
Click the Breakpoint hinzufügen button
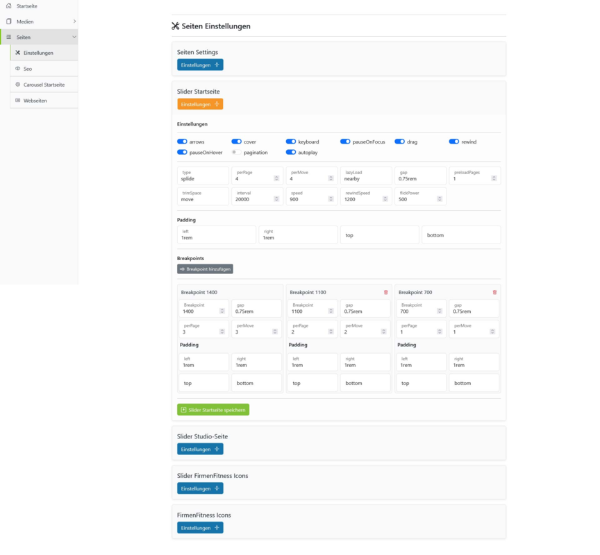pos(205,269)
